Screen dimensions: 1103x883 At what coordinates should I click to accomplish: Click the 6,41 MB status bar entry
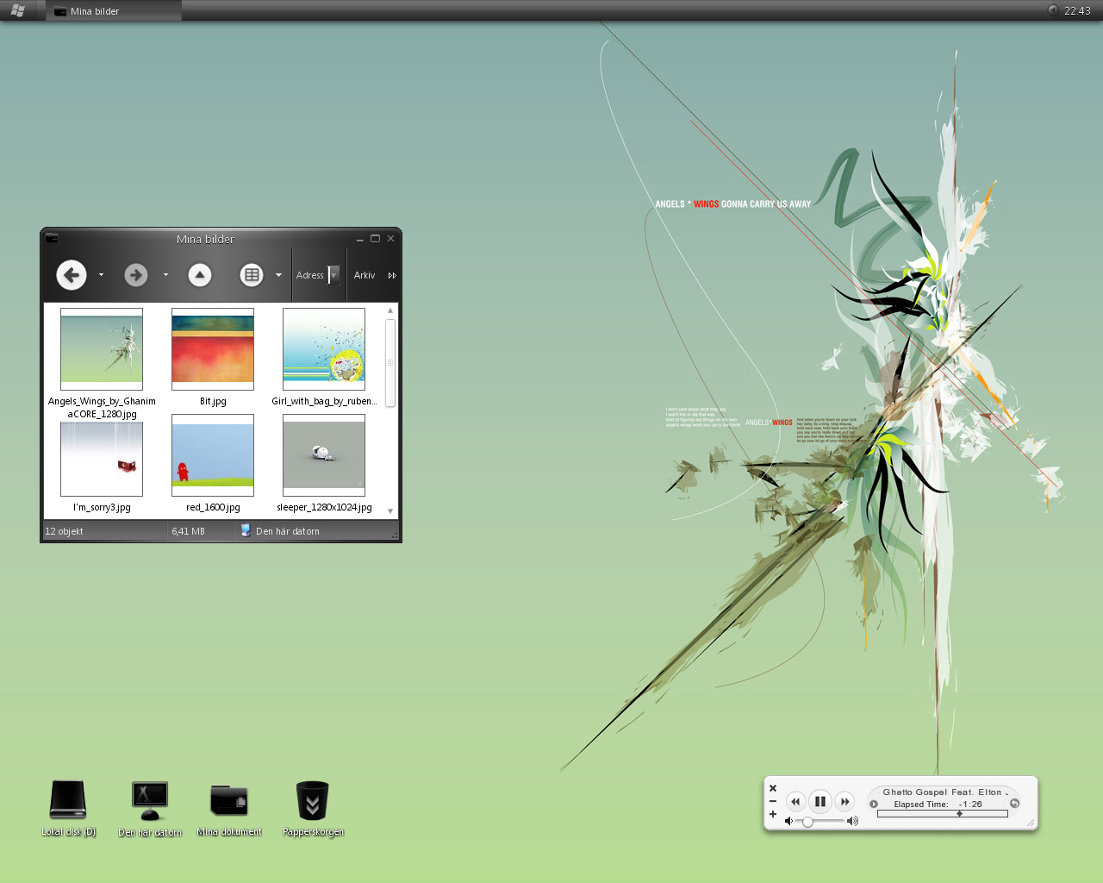(x=188, y=531)
